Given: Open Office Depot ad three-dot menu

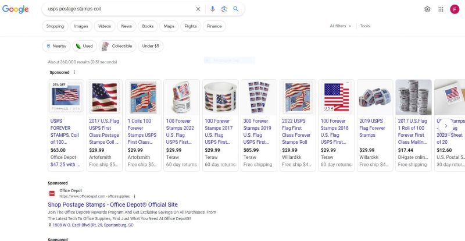Looking at the screenshot, I should point(134,196).
